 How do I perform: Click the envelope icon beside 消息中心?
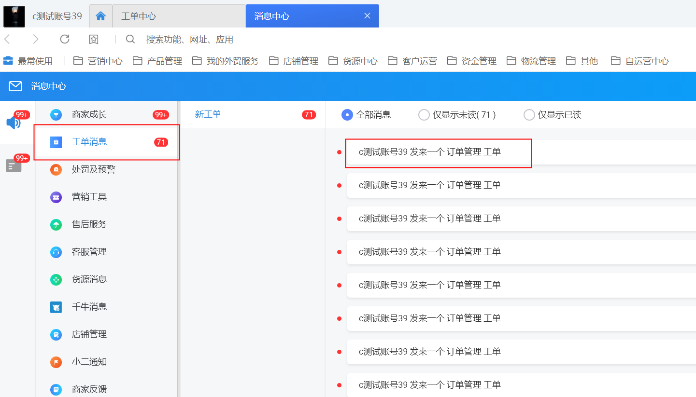15,86
